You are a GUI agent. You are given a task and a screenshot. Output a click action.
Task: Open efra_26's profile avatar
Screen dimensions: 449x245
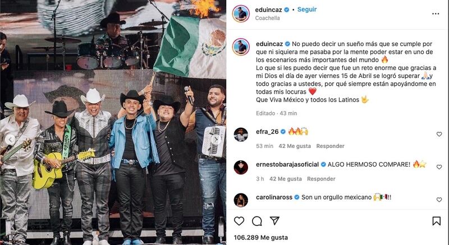tap(241, 135)
